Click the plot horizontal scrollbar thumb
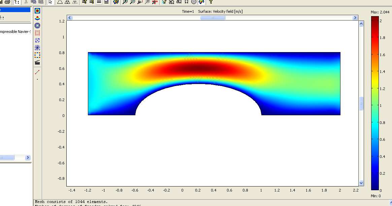The width and height of the screenshot is (392, 206). coord(213,18)
